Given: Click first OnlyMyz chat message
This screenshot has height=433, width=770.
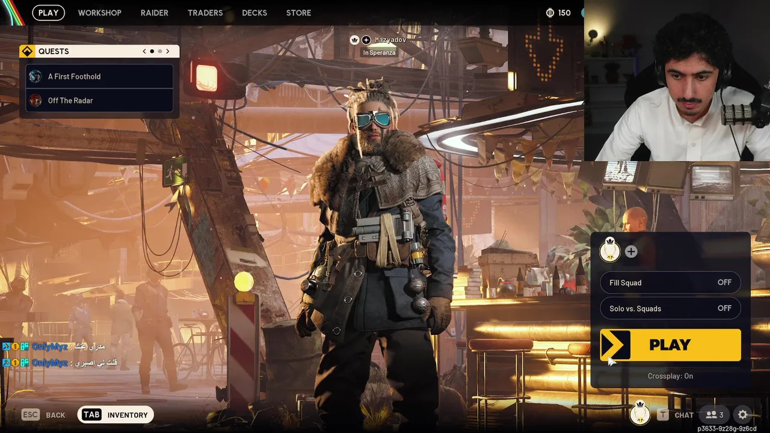Looking at the screenshot, I should pos(54,346).
